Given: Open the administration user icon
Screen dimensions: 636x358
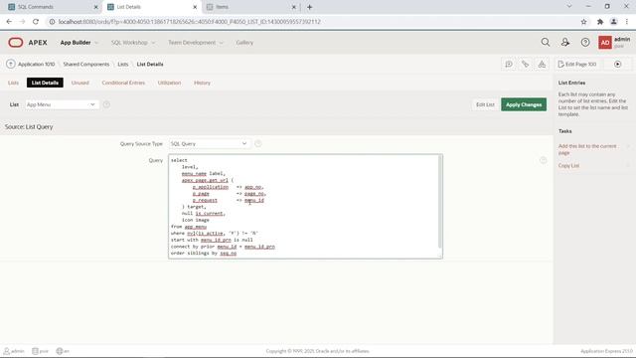Looking at the screenshot, I should (x=565, y=42).
